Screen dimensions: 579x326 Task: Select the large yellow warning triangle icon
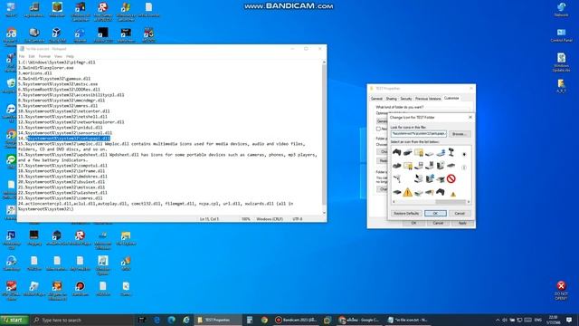tap(407, 192)
